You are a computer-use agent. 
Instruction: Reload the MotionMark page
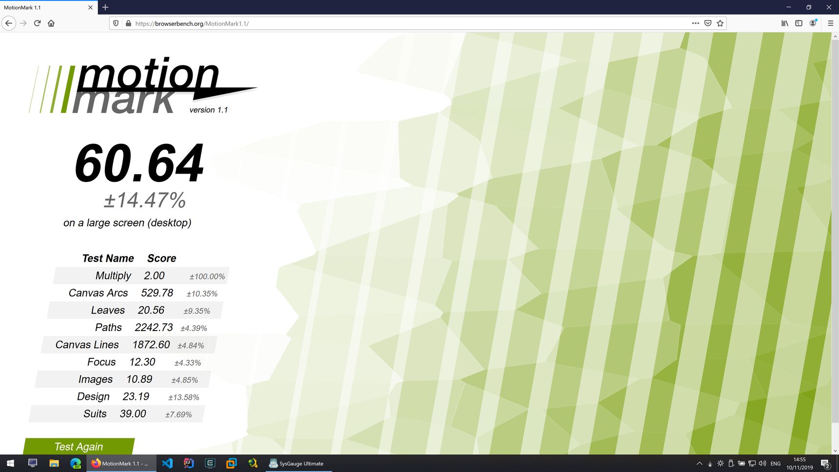pyautogui.click(x=37, y=23)
